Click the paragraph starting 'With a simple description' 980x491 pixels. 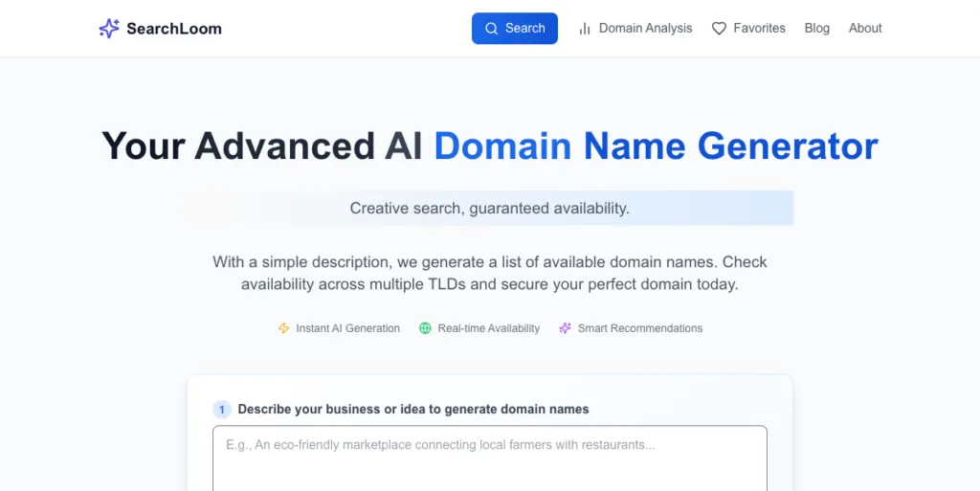490,273
